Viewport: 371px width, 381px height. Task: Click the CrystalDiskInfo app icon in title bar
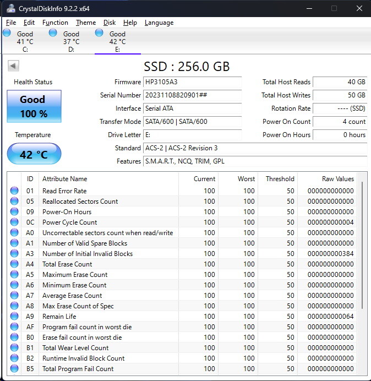click(x=10, y=8)
